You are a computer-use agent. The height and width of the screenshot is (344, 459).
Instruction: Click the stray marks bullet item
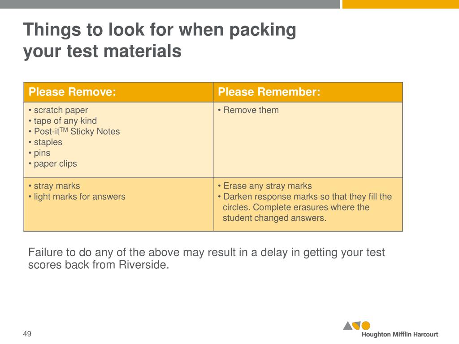coord(54,186)
